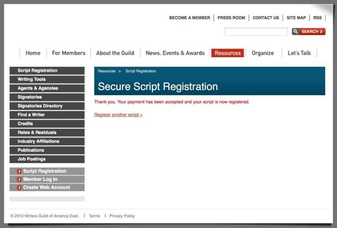The height and width of the screenshot is (228, 337).
Task: Open News, Events & Awards section
Action: pyautogui.click(x=175, y=53)
